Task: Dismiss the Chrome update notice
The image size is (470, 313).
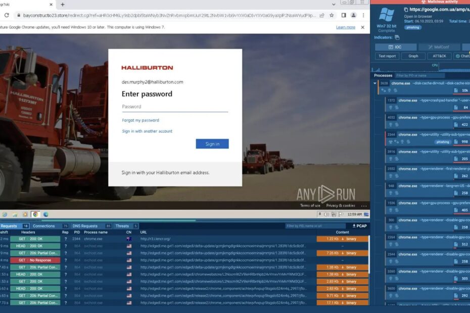Action: [363, 27]
